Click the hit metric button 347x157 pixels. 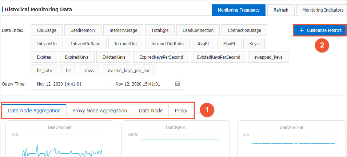(68, 71)
